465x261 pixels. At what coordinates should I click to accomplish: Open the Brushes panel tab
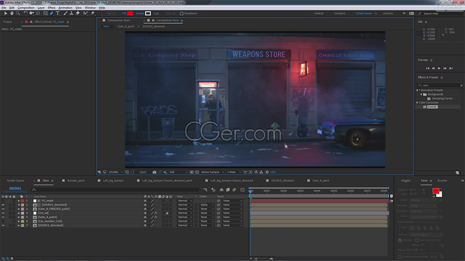click(442, 180)
